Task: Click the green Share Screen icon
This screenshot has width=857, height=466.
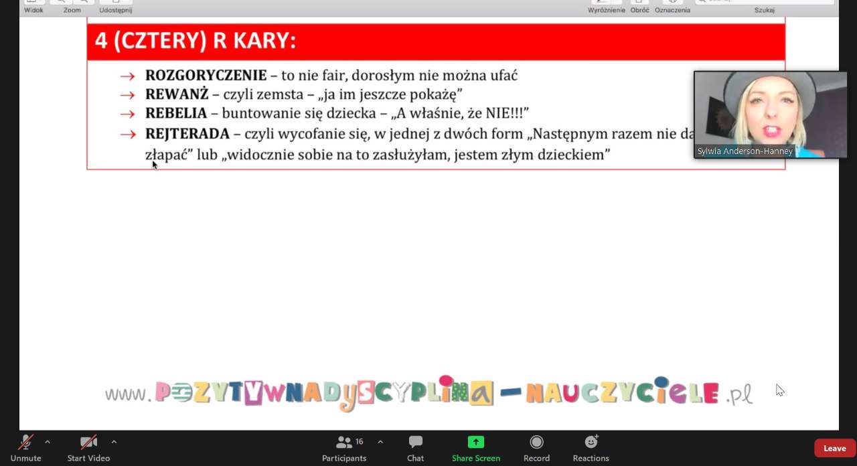Action: click(475, 442)
